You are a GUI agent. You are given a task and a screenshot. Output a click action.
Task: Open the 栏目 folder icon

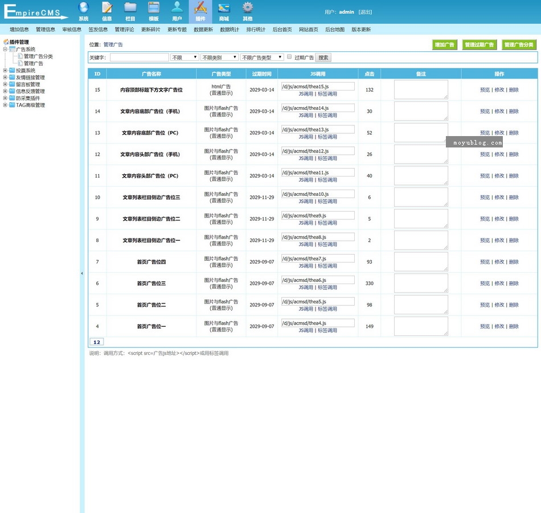130,7
